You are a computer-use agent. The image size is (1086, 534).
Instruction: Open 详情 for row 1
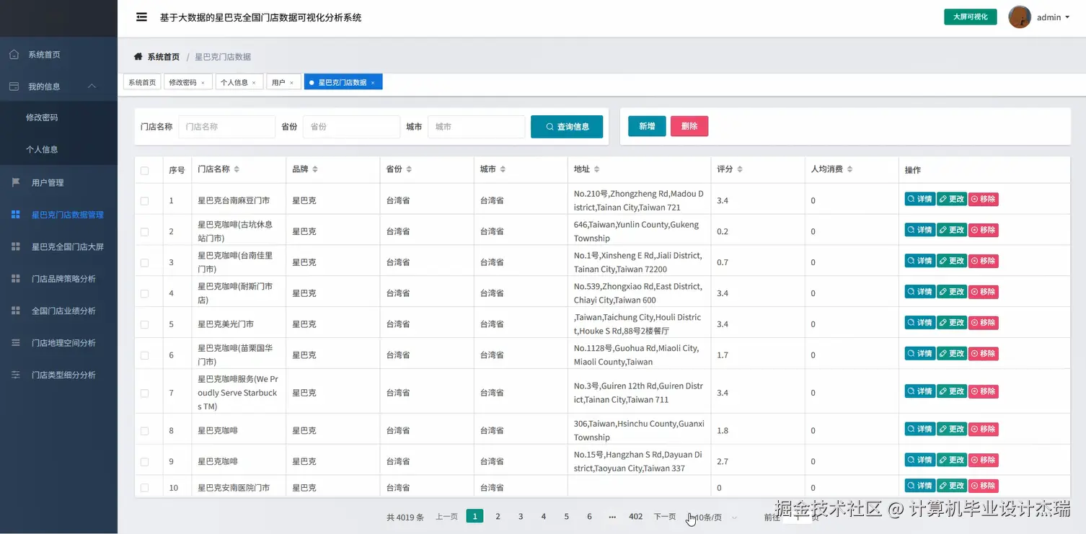[920, 199]
